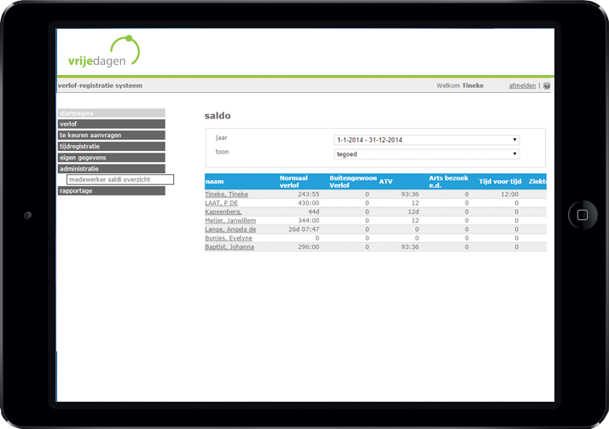Click the Tijd voor tijd column header

500,182
